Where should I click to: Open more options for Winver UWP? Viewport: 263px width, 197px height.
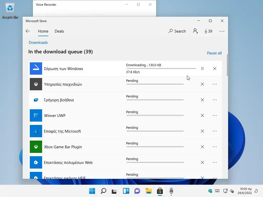pyautogui.click(x=215, y=115)
